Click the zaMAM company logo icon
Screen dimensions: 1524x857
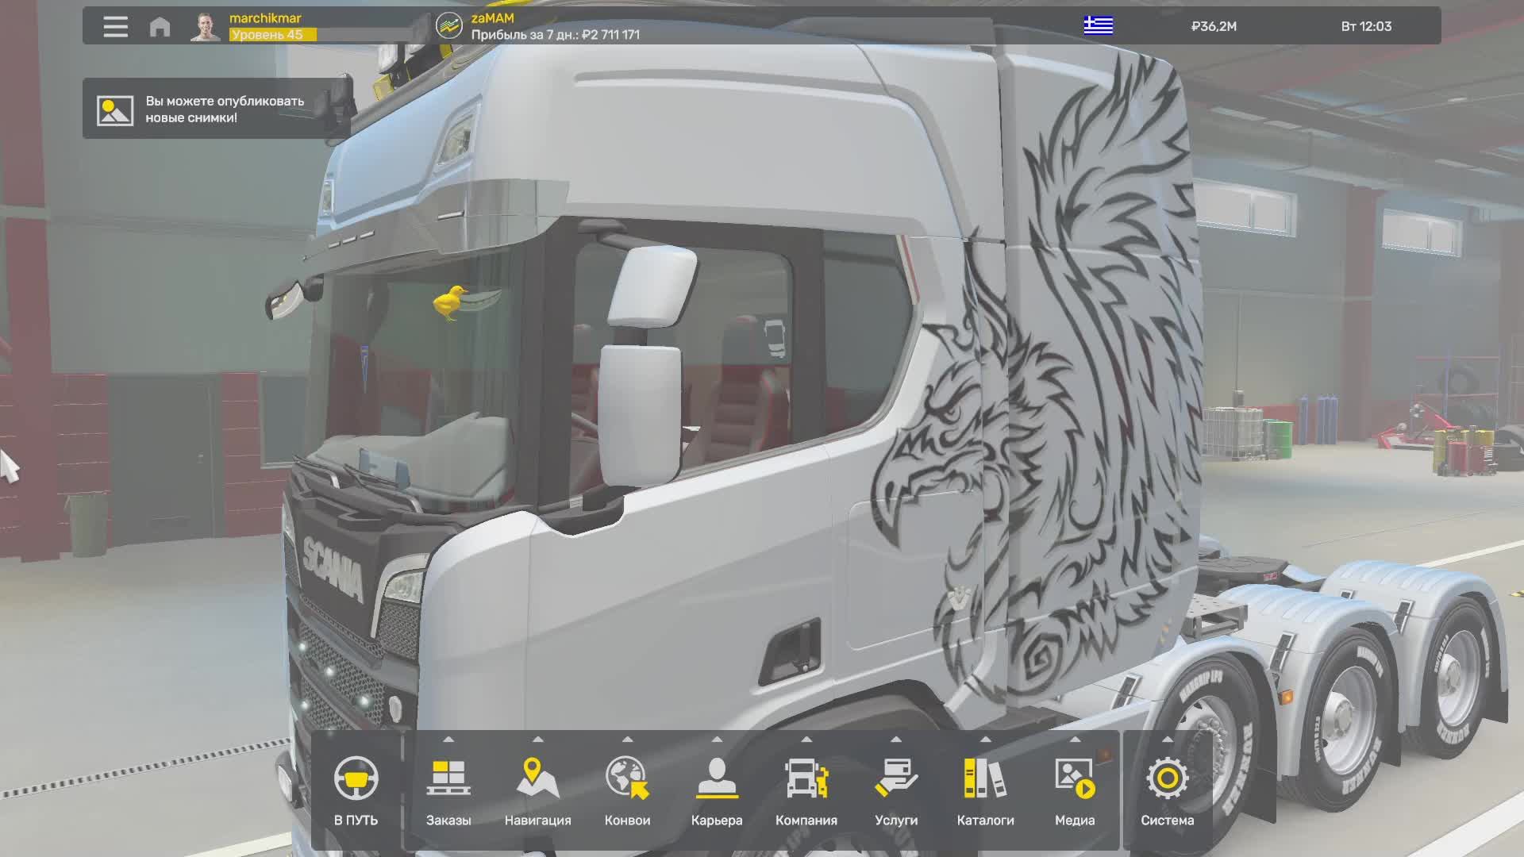(449, 26)
